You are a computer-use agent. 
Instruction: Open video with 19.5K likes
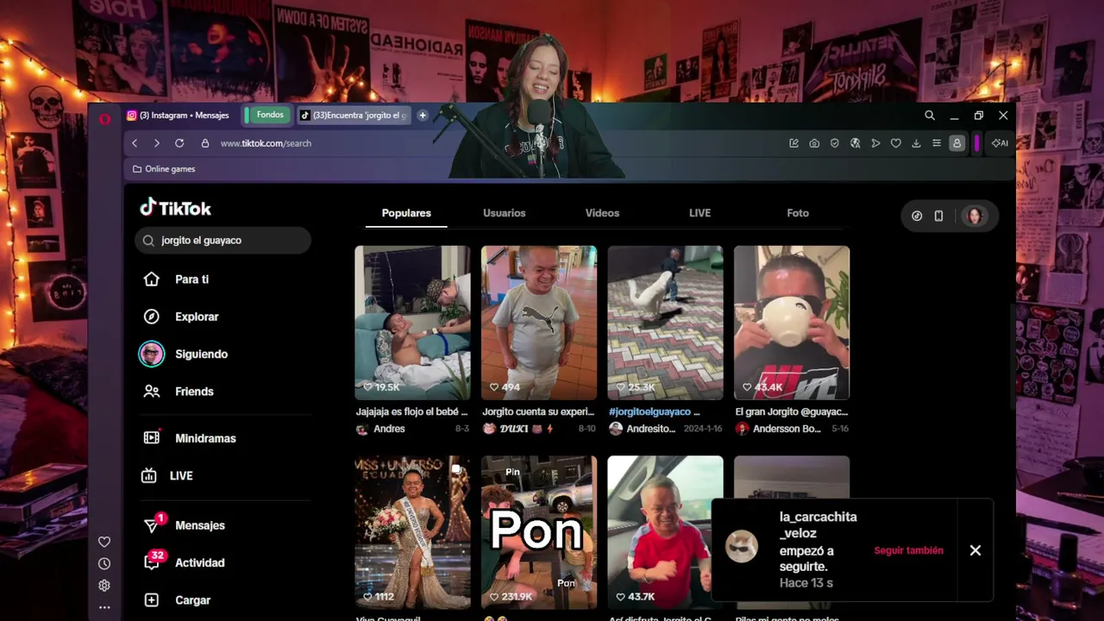tap(412, 323)
